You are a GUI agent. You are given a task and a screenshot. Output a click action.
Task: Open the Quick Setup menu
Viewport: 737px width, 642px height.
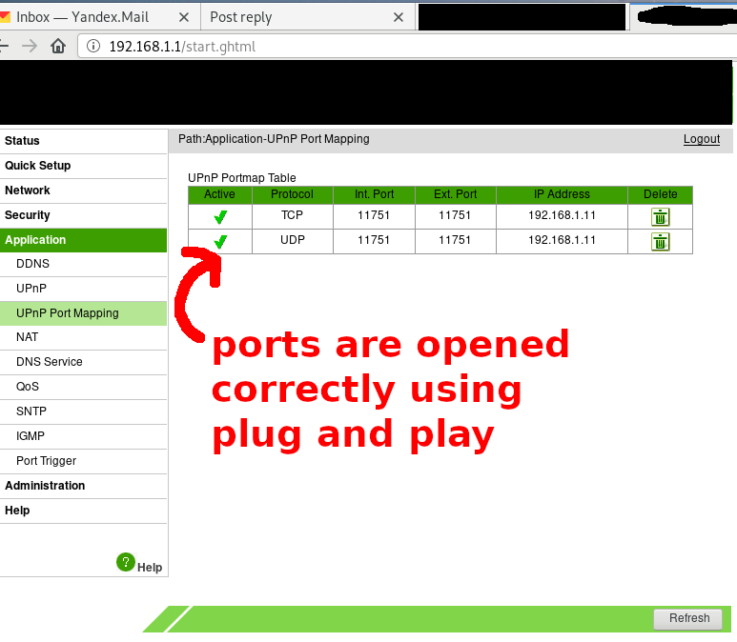[84, 166]
